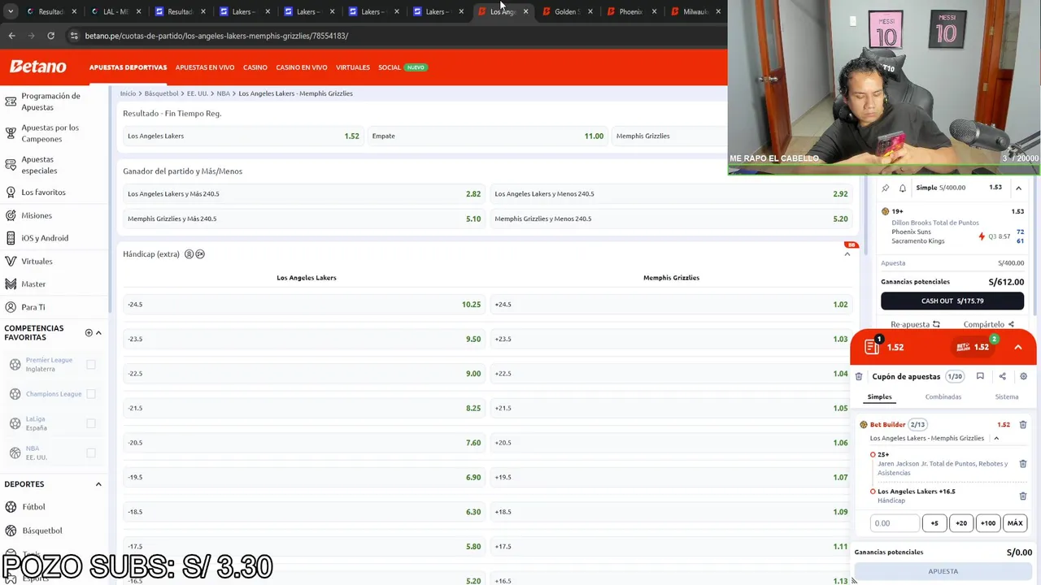Screen dimensions: 1041x585
Task: Open browser tab list dropdown
Action: pos(10,11)
